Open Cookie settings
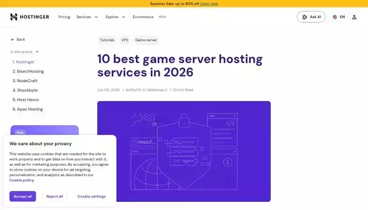This screenshot has width=368, height=210. tap(91, 196)
